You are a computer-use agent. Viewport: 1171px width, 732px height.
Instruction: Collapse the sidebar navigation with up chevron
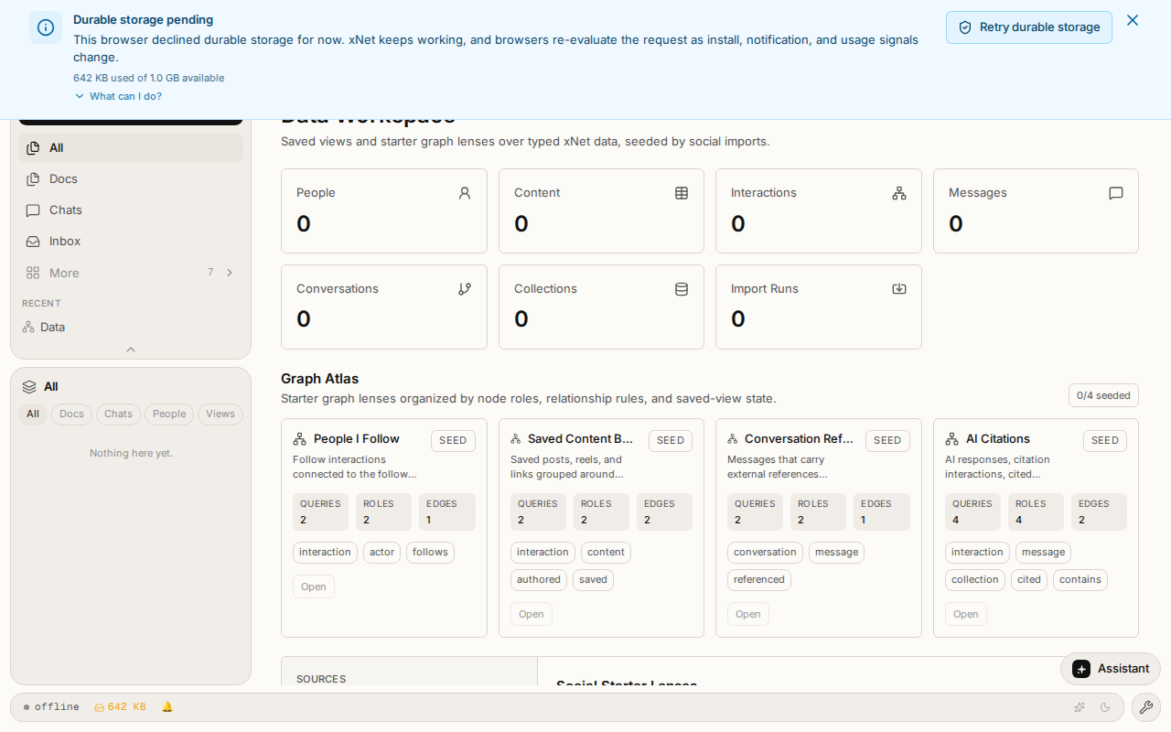tap(131, 350)
